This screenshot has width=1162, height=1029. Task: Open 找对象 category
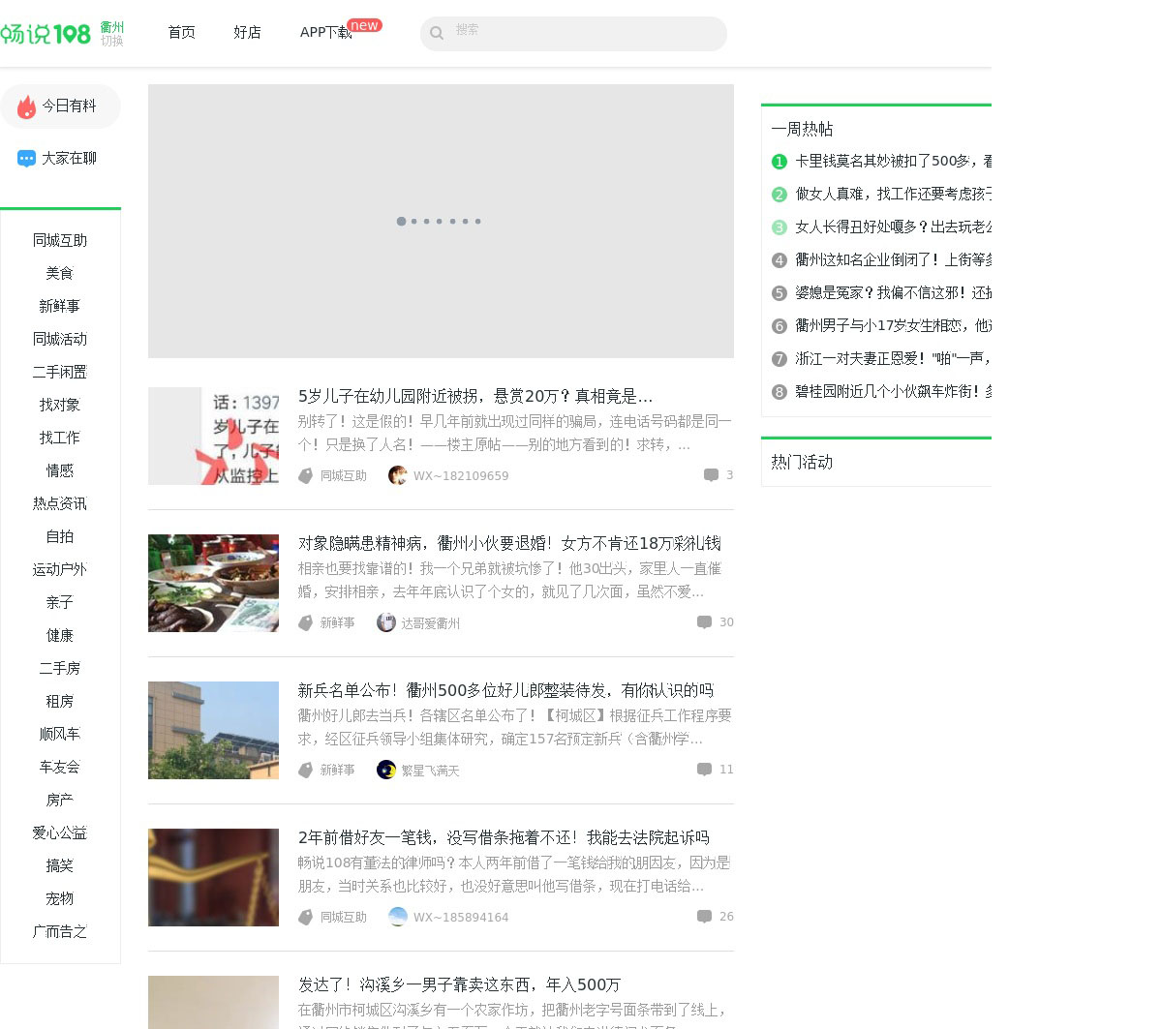60,405
